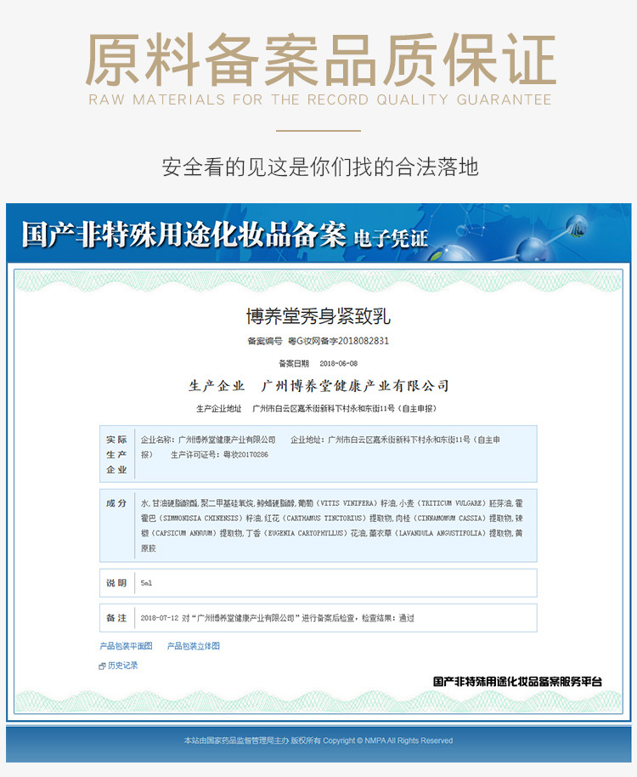
Task: Click the 说明 row label
Action: 117,583
